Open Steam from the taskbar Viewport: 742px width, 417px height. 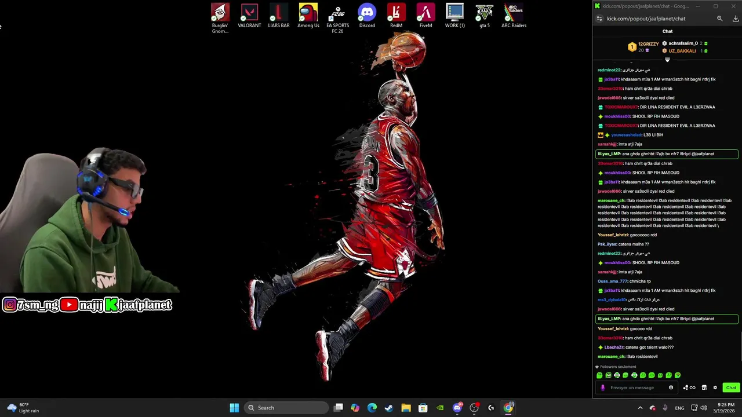pos(389,408)
